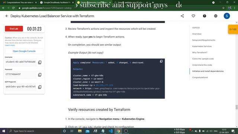Jump to Setup and Requirements section
238x134 pixels.
point(204,40)
